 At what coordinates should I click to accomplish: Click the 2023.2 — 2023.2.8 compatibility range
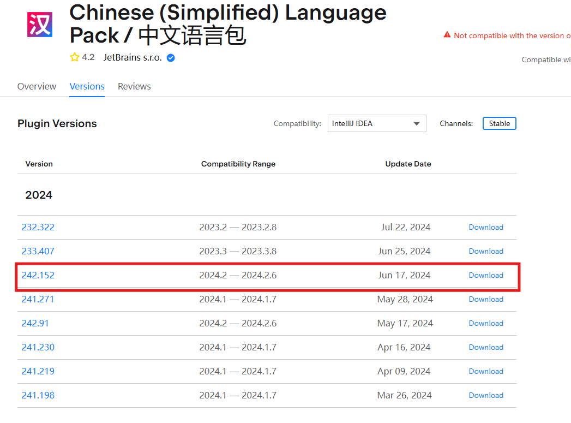pyautogui.click(x=238, y=228)
